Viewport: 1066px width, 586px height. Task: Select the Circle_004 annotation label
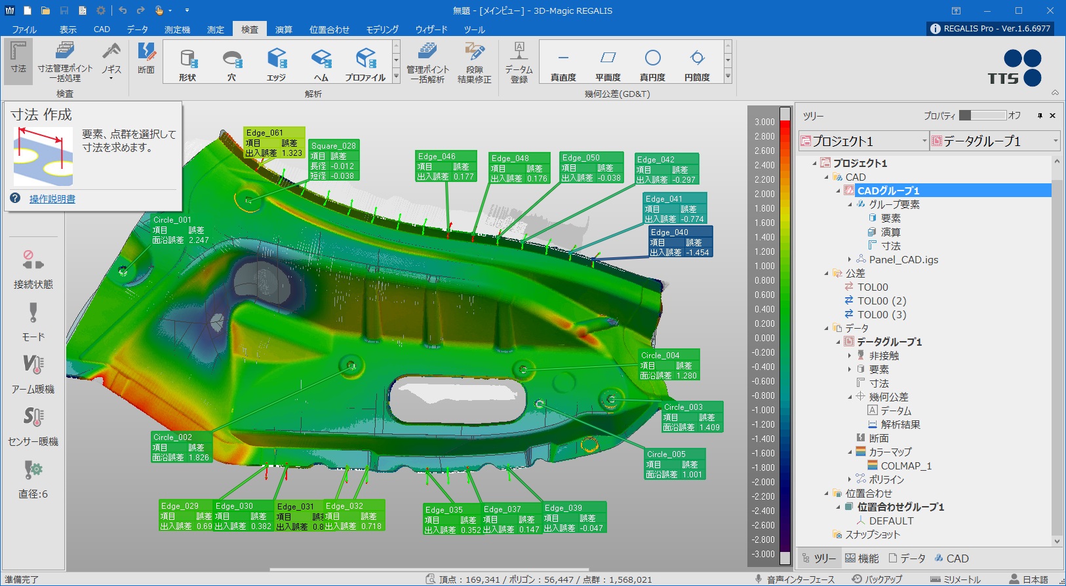coord(669,365)
